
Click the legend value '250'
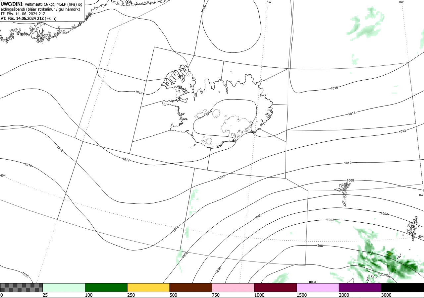pos(131,295)
